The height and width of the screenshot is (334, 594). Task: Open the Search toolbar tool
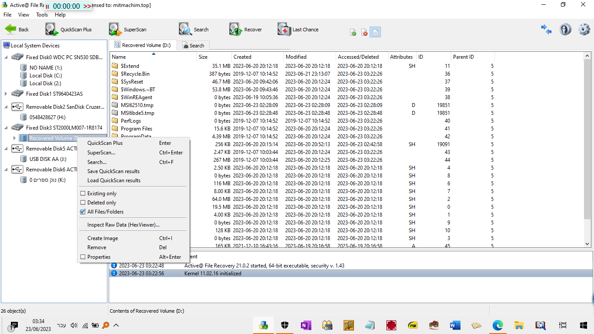194,30
